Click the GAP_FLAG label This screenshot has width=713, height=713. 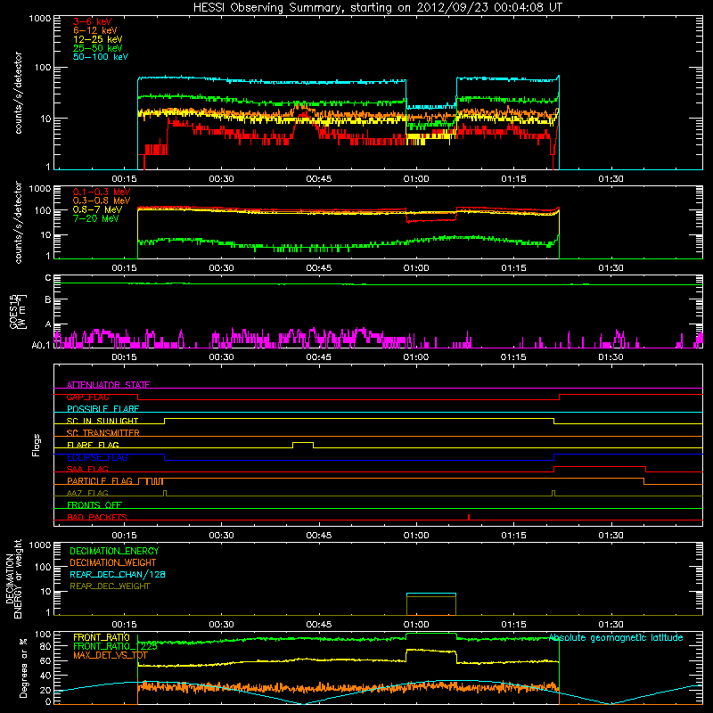click(87, 397)
